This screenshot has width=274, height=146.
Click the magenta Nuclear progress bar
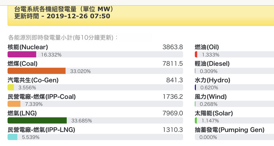coord(22,54)
